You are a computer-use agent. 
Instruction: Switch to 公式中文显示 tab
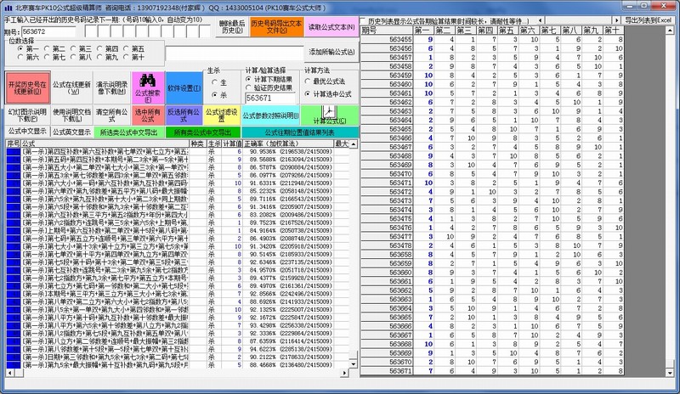click(26, 132)
